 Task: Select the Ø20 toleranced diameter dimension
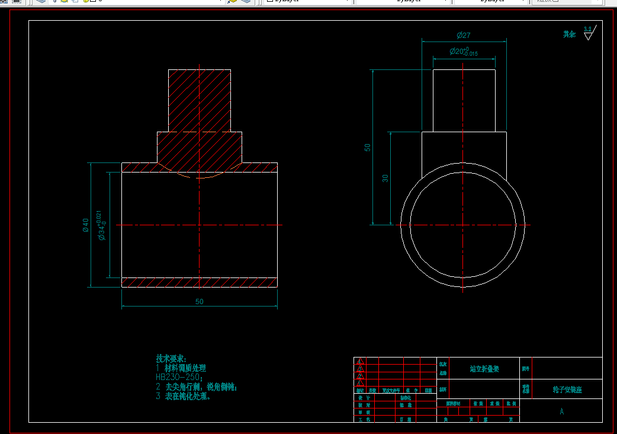coord(464,52)
